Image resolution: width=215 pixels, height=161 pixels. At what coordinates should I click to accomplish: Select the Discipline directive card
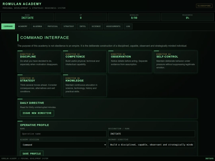[x=39, y=62]
